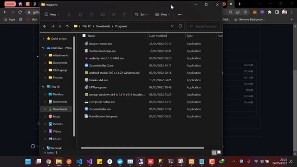Open Chrome extensions puzzle icon
Image resolution: width=297 pixels, height=167 pixels.
(x=269, y=12)
